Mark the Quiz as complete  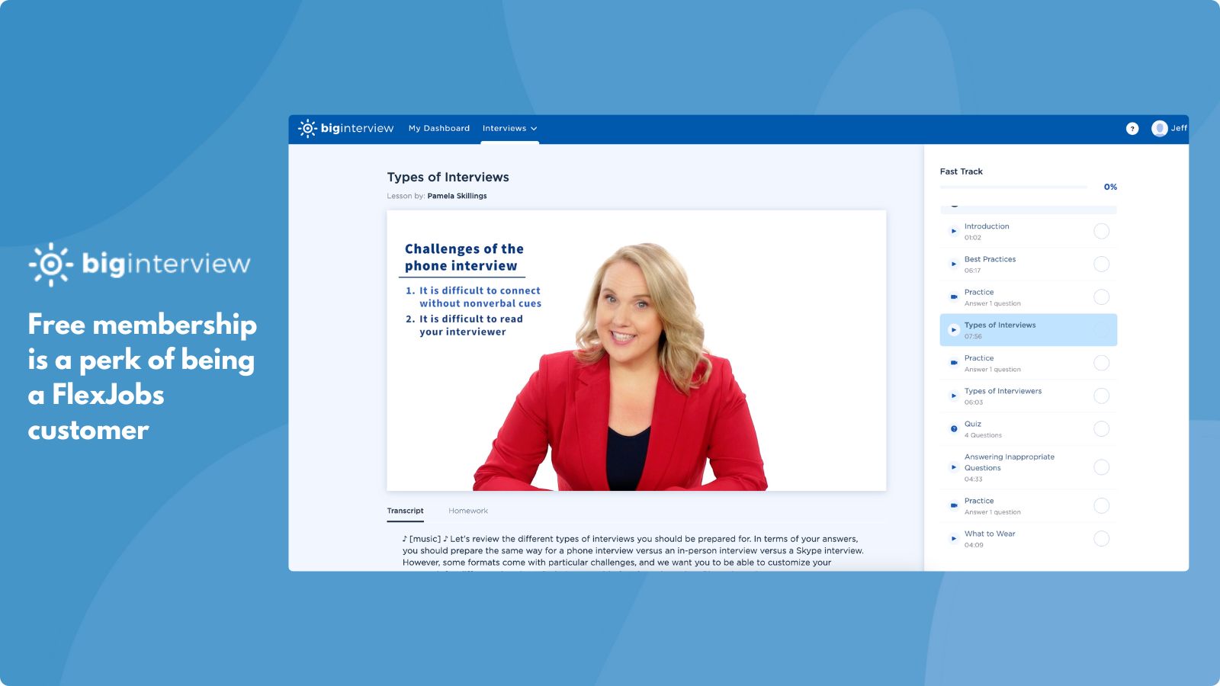[x=1102, y=428]
